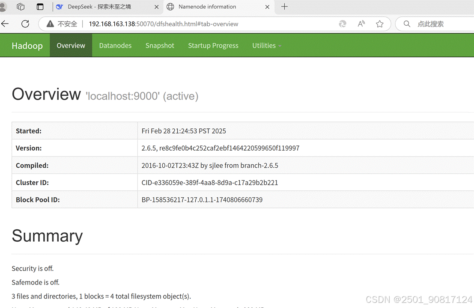Open the Startup Progress page

pos(213,45)
